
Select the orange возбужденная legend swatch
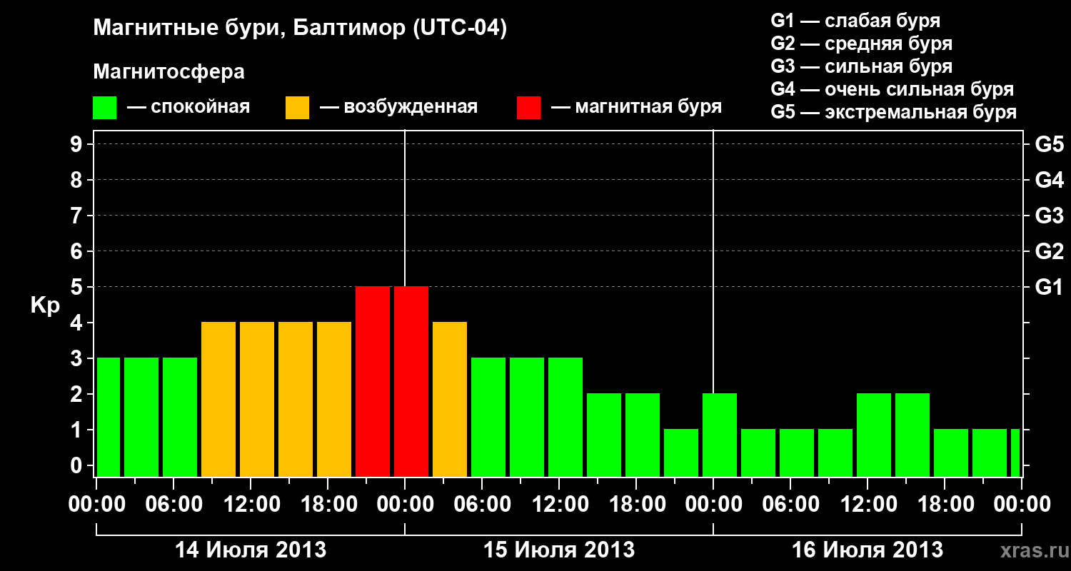[297, 108]
